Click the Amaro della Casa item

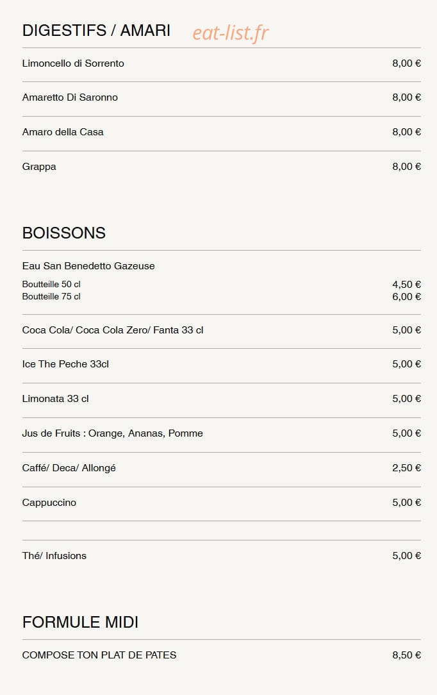point(63,132)
